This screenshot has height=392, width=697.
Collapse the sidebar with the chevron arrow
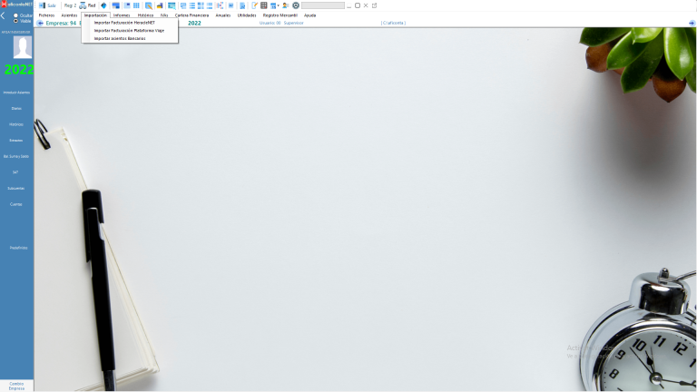(3, 15)
